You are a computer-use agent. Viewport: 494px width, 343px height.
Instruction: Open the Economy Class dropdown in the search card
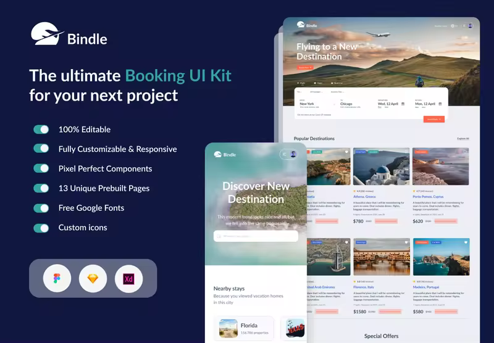click(337, 92)
